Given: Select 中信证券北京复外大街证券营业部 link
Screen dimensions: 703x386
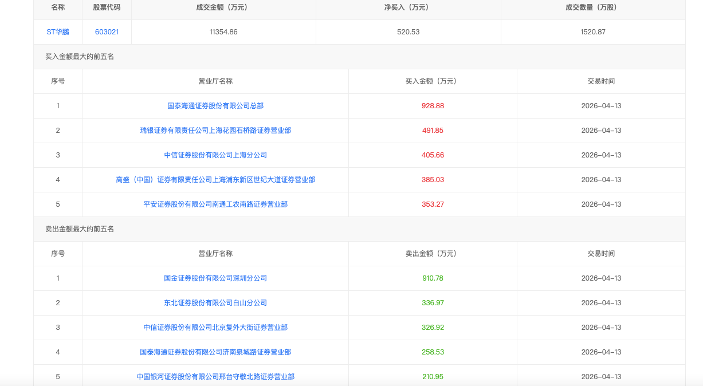Looking at the screenshot, I should tap(215, 328).
